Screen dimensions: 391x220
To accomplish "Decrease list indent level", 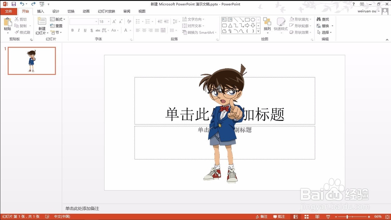I will click(x=160, y=22).
